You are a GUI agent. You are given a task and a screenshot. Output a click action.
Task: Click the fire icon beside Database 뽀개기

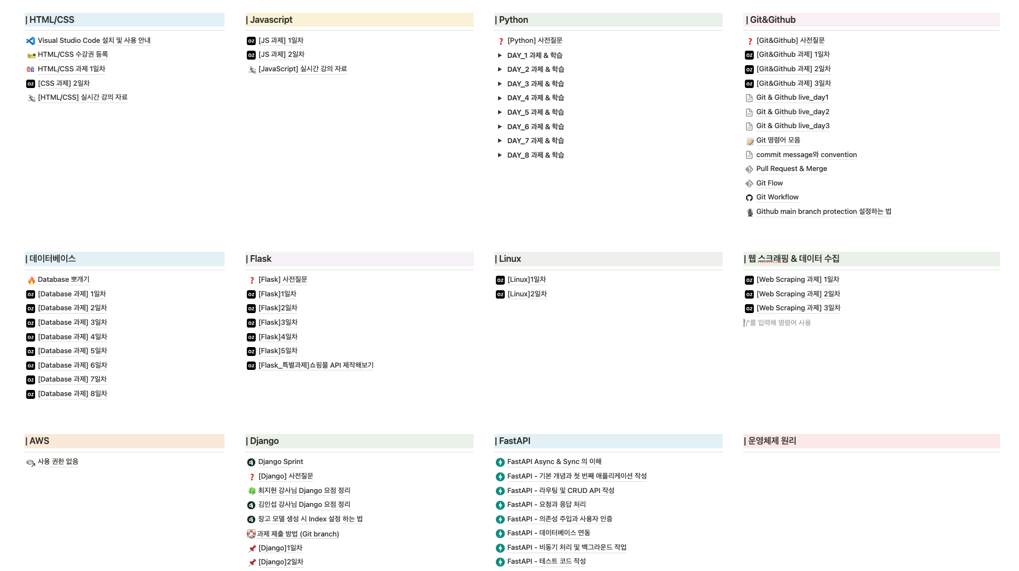click(31, 280)
